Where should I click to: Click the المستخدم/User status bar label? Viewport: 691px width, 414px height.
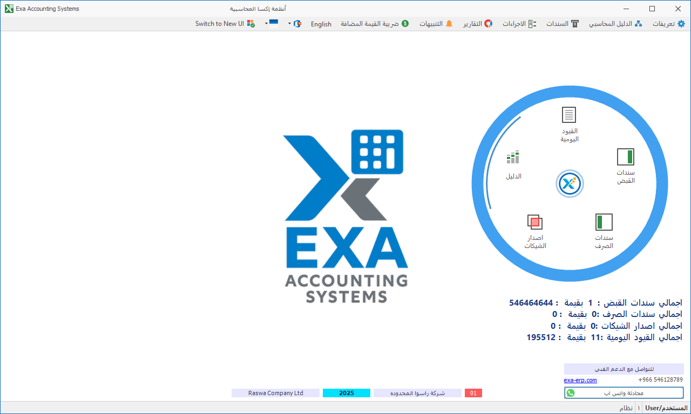[x=666, y=408]
